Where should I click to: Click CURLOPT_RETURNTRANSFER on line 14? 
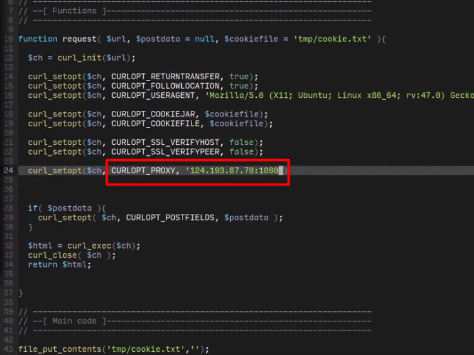coord(165,77)
